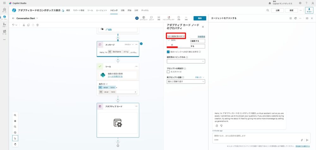This screenshot has height=150, width=316.
Task: Uncheck 別のトピックへの切り替えを許可 checkbox
Action: pos(168,52)
